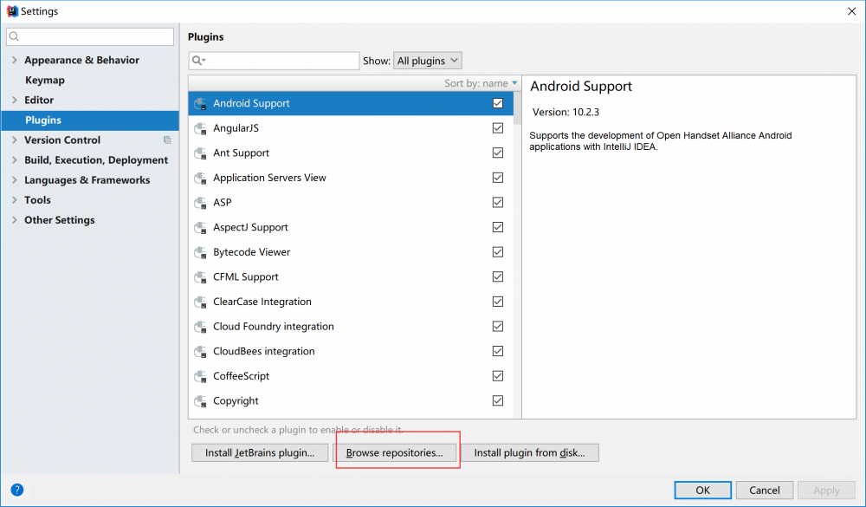Image resolution: width=866 pixels, height=507 pixels.
Task: Click the Bytecode Viewer plugin icon
Action: (x=200, y=253)
